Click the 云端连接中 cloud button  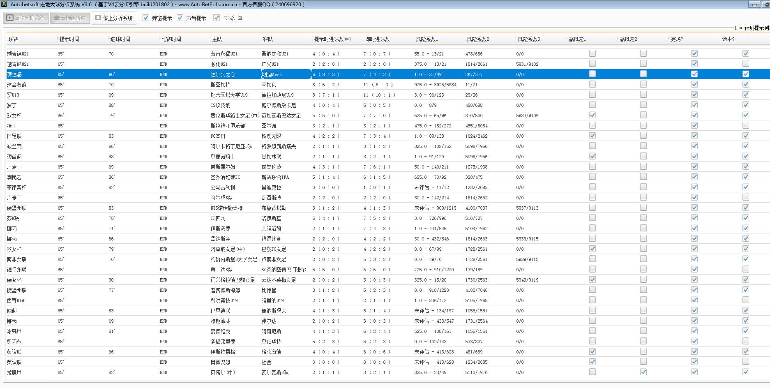tap(70, 18)
